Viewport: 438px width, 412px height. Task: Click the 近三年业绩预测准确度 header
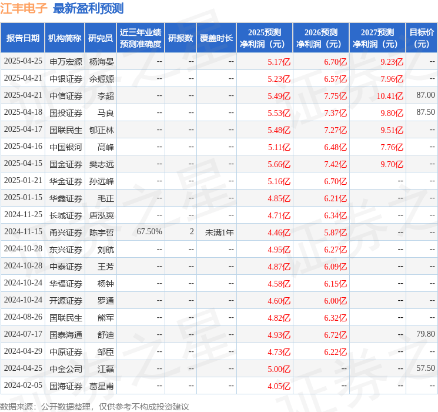(x=141, y=38)
